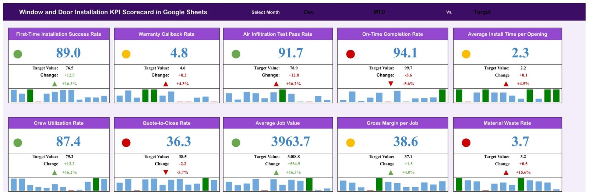The image size is (589, 195).
Task: Select the On-Time Completion Rate card header
Action: [x=393, y=34]
